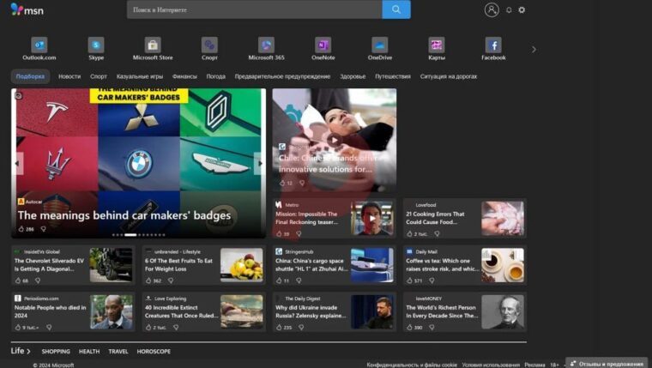Image resolution: width=652 pixels, height=368 pixels.
Task: Open the notifications bell icon
Action: point(509,10)
